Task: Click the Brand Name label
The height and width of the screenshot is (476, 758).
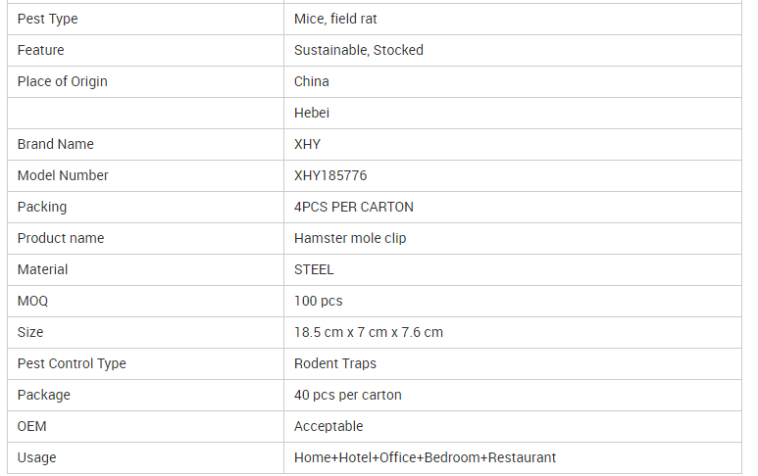Action: [56, 144]
